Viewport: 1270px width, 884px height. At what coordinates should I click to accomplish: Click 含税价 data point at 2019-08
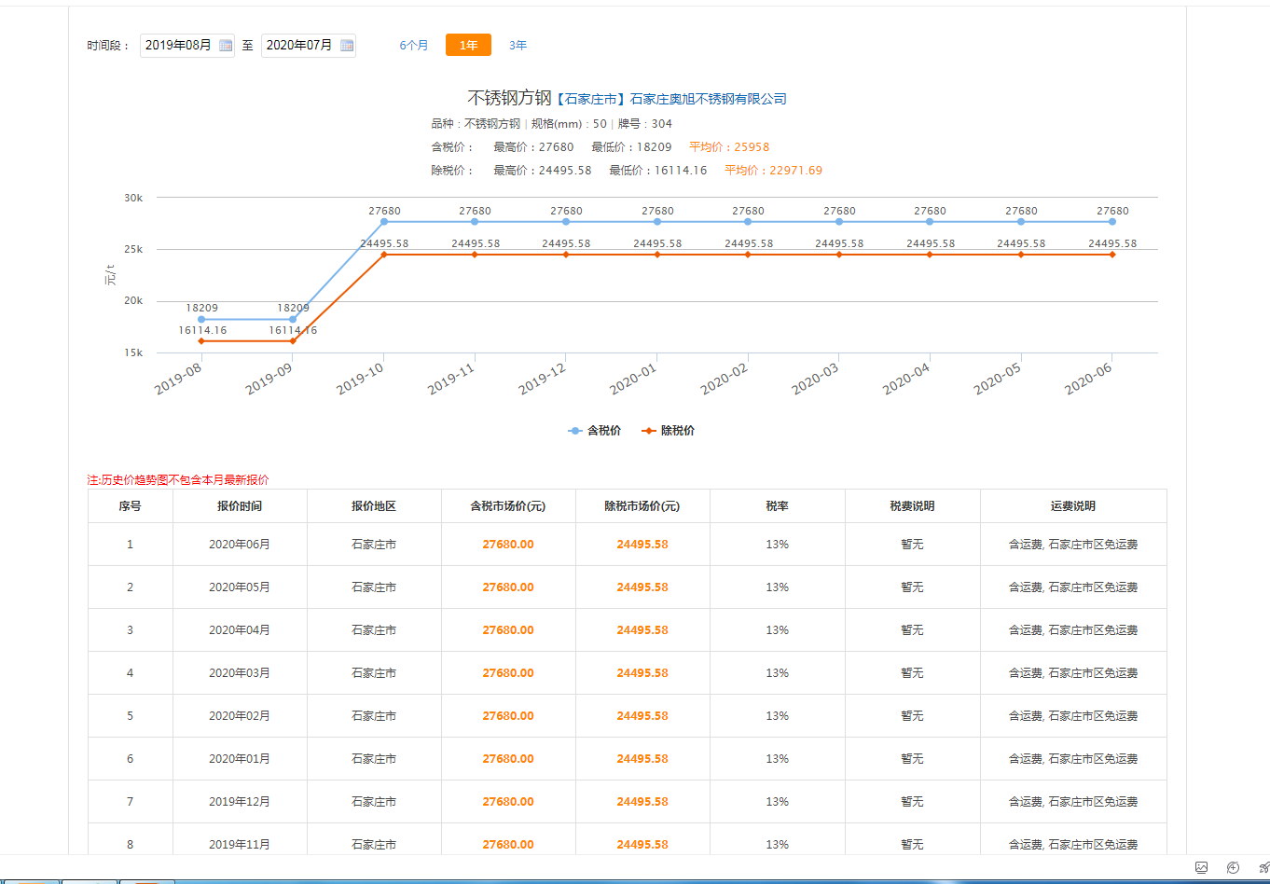[x=201, y=319]
